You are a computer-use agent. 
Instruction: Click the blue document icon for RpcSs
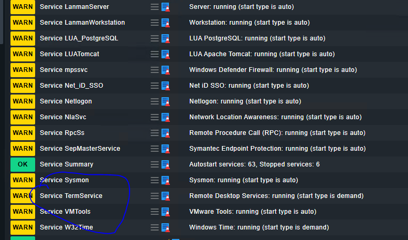pos(165,133)
